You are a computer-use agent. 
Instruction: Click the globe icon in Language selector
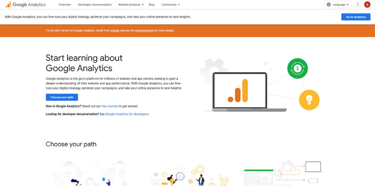coord(329,4)
